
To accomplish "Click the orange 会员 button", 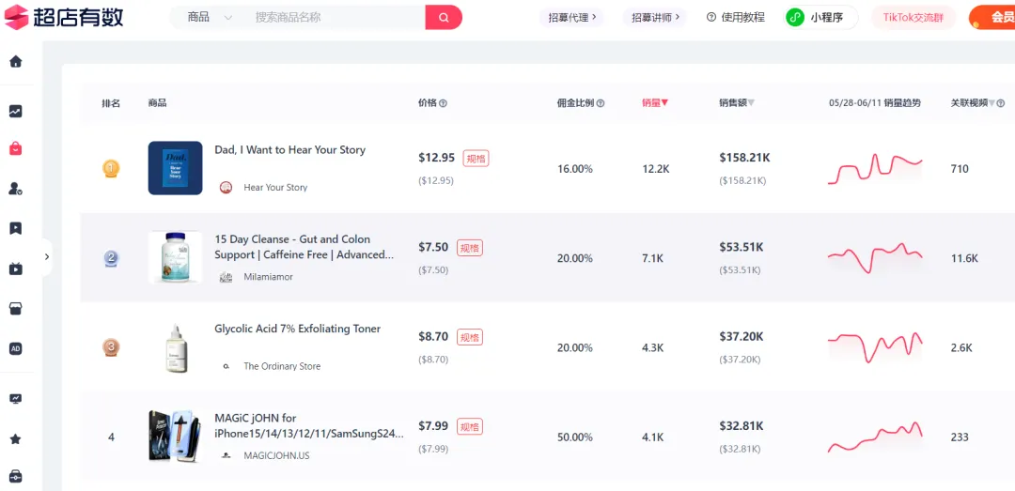I will [x=992, y=18].
